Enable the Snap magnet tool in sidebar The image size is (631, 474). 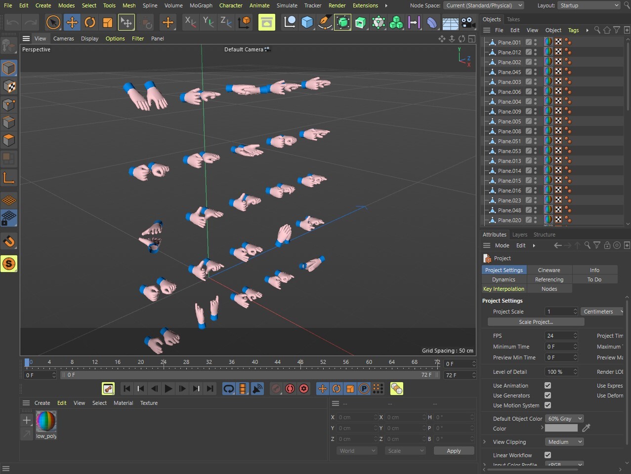point(9,241)
